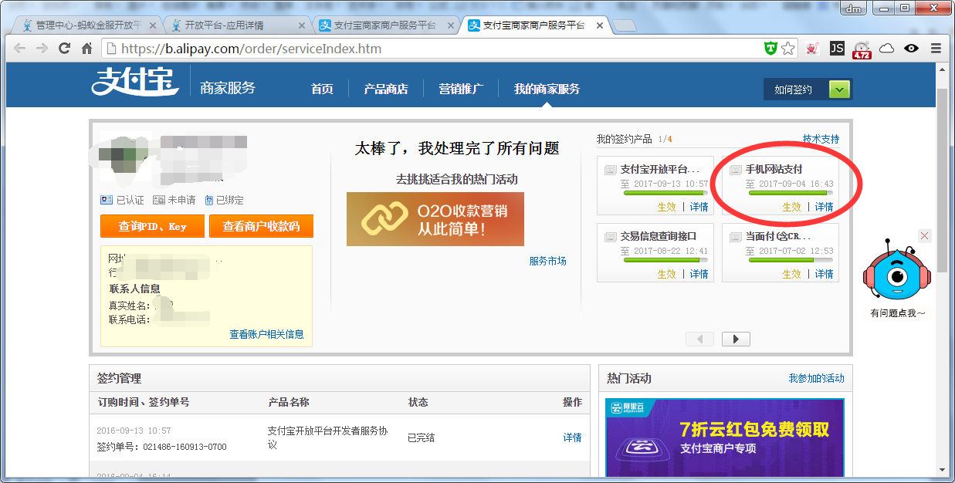Viewport: 955px width, 483px height.
Task: Click the 状态 column header
Action: coord(418,402)
